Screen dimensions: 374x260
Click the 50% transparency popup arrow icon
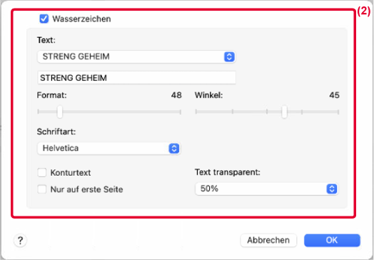pyautogui.click(x=332, y=189)
